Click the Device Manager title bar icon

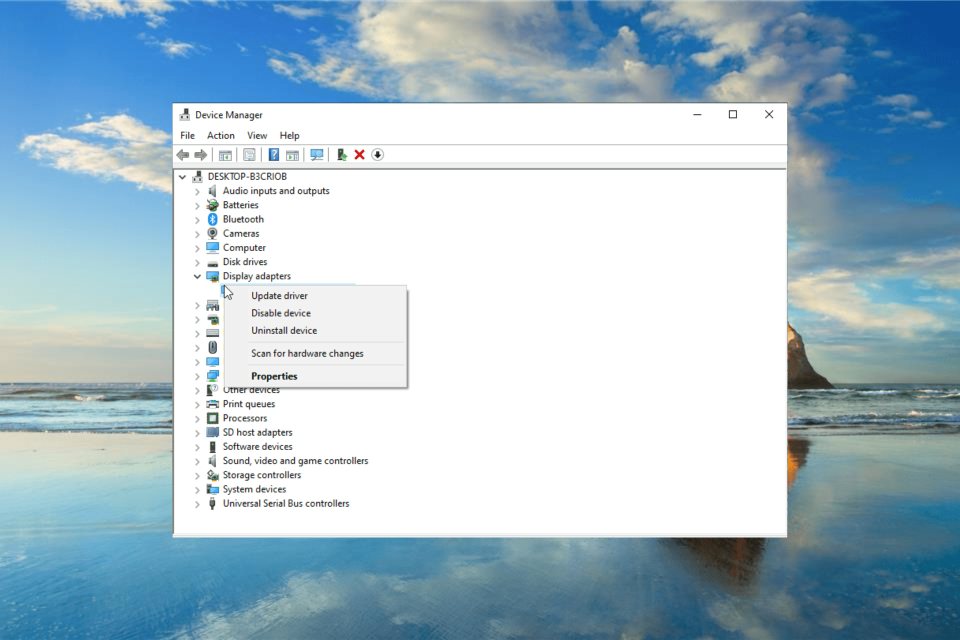click(x=185, y=115)
